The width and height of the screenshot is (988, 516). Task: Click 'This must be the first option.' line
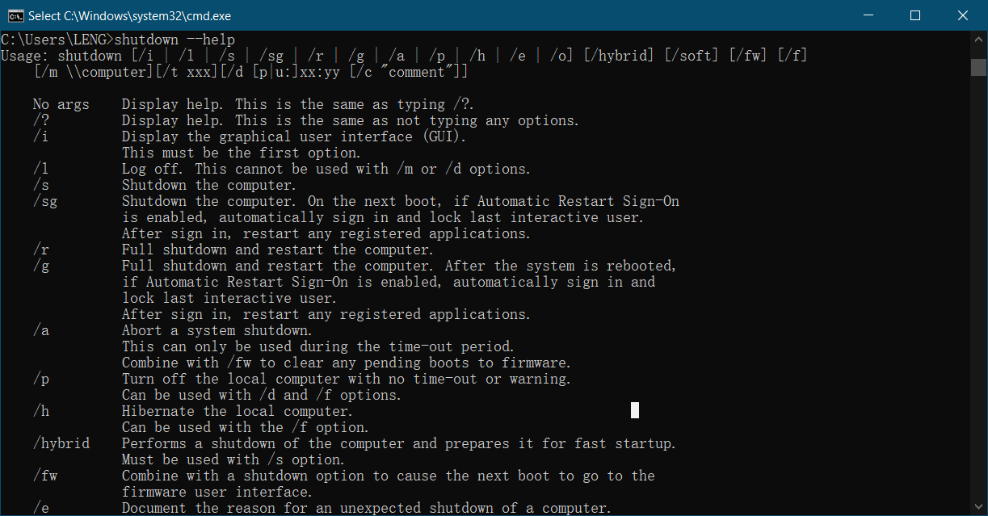pos(241,153)
